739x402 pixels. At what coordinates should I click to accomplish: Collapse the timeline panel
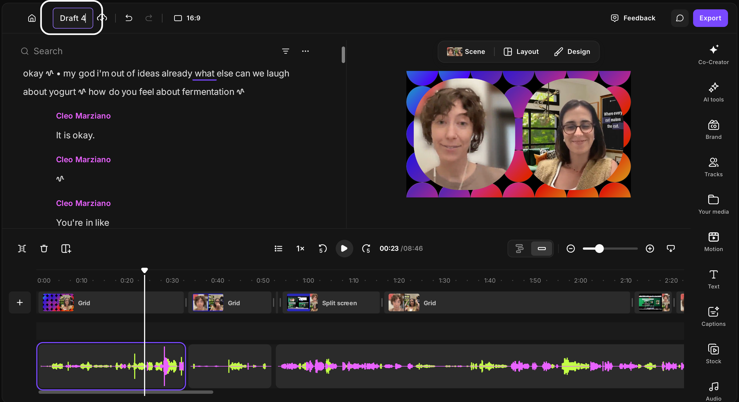pos(671,249)
